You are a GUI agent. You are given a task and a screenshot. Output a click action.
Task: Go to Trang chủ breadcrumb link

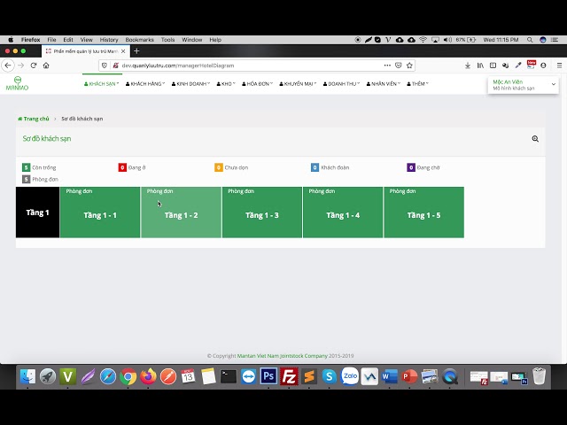(x=35, y=119)
